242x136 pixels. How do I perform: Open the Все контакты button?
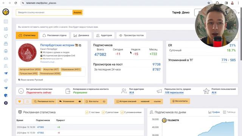(x=180, y=101)
